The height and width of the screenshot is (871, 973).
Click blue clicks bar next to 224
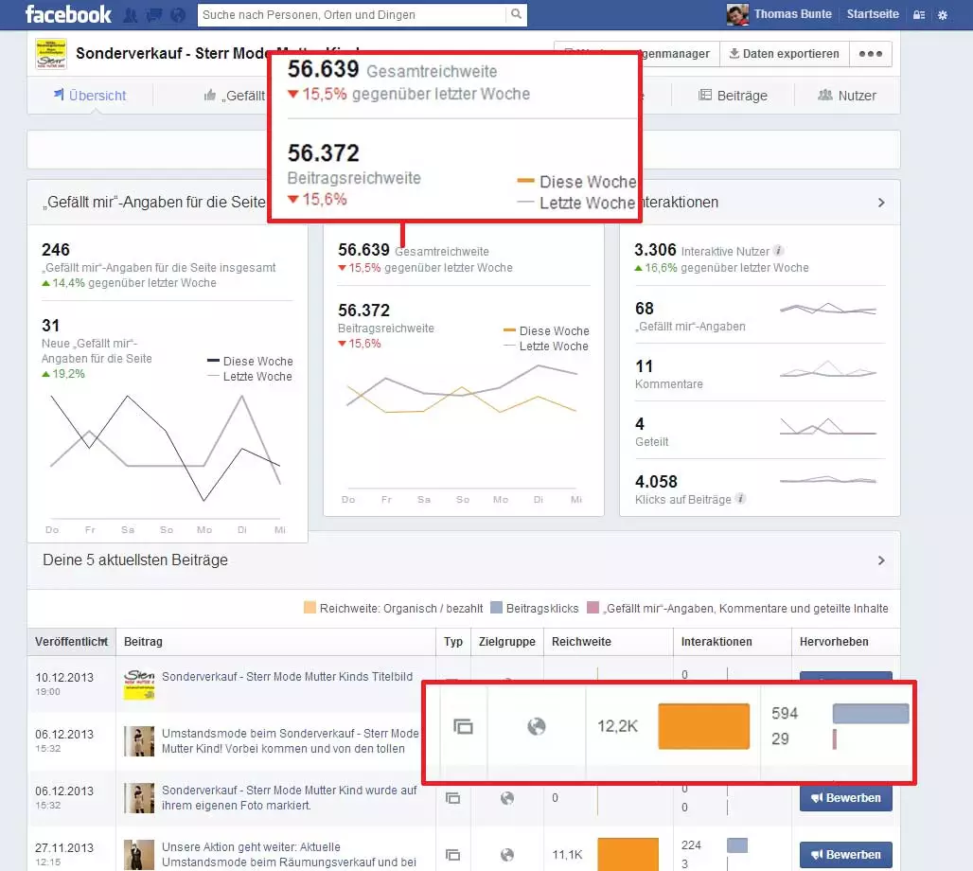click(737, 844)
